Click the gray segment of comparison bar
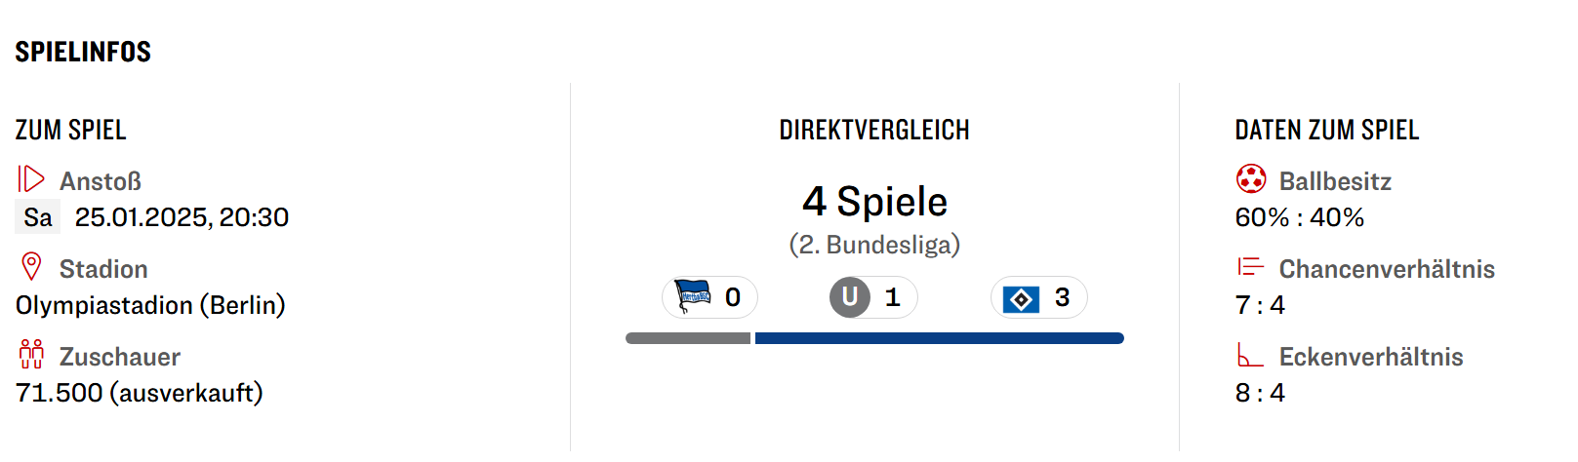1578x462 pixels. point(688,338)
